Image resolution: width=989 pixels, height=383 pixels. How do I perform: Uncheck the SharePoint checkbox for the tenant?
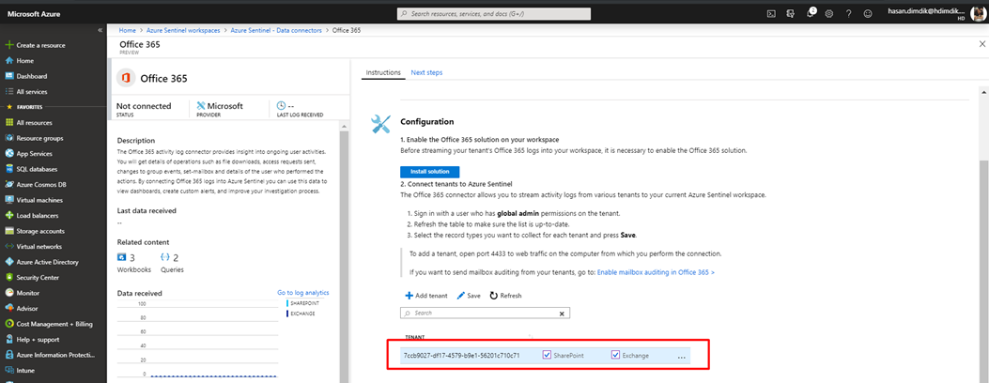(547, 355)
